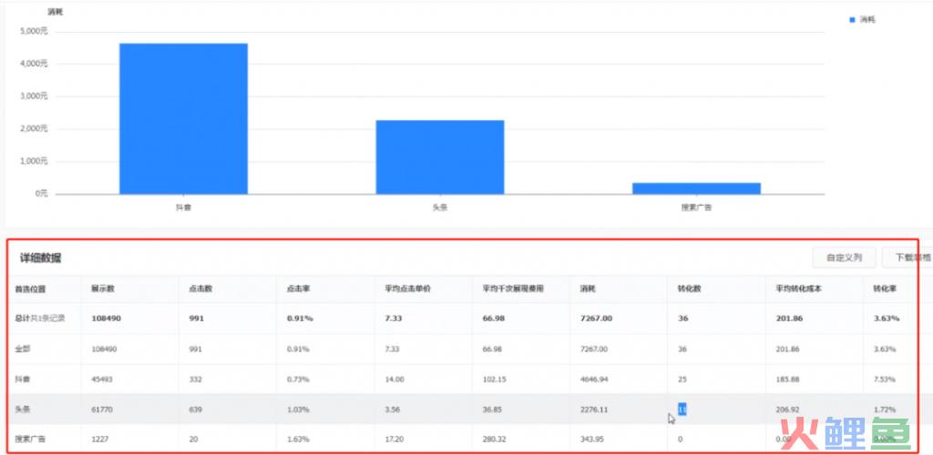
Task: Click the 4646.94 spend cell
Action: [x=594, y=379]
